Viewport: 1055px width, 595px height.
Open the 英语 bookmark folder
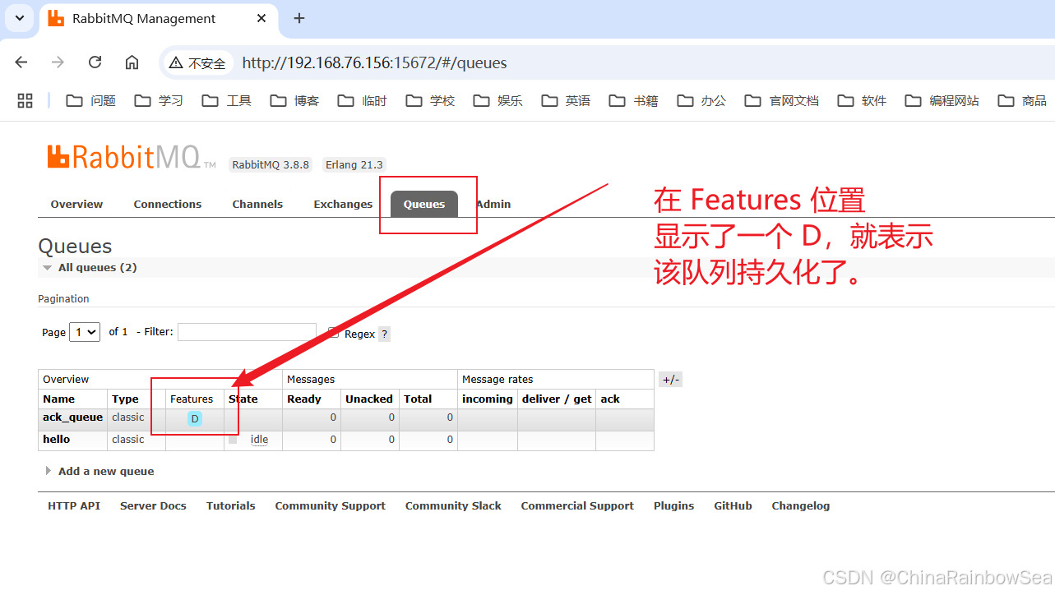[566, 100]
